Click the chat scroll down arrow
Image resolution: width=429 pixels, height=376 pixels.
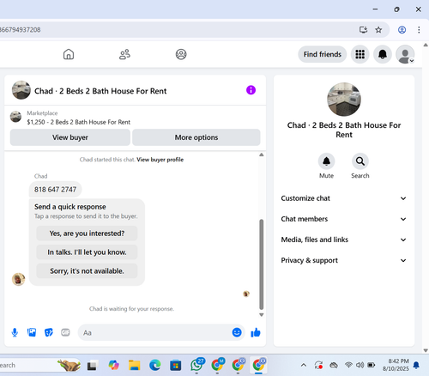[x=262, y=315]
